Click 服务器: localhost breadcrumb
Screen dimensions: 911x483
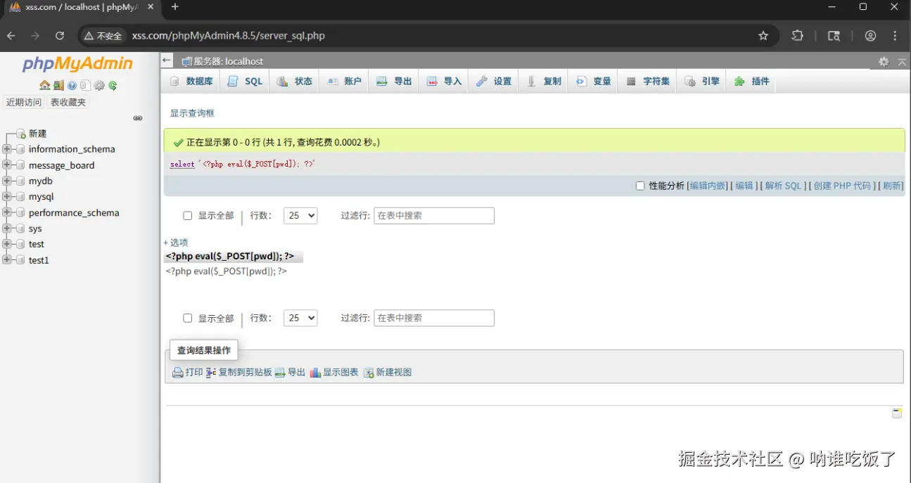click(x=229, y=62)
